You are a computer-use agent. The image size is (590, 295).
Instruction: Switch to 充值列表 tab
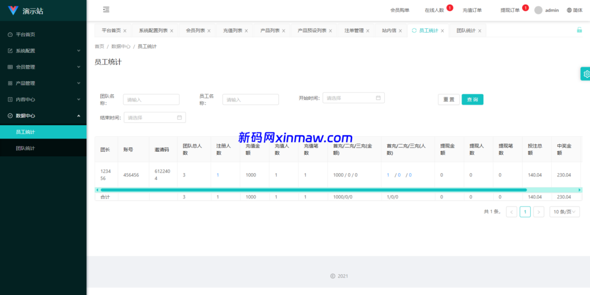point(233,31)
